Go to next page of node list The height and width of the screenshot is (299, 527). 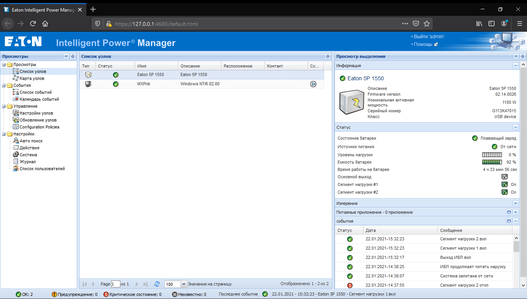pos(137,284)
